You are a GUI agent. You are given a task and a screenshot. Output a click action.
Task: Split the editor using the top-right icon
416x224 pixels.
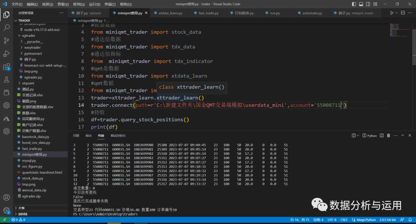[403, 13]
